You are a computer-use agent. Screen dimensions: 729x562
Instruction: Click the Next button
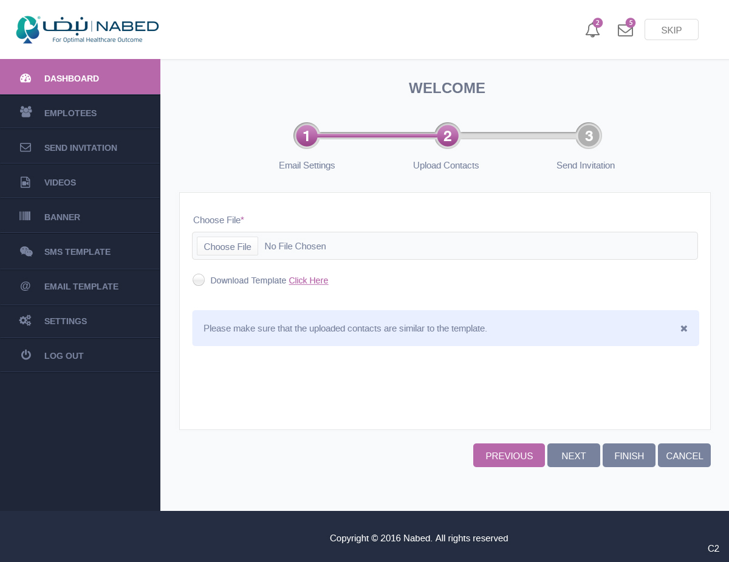573,456
